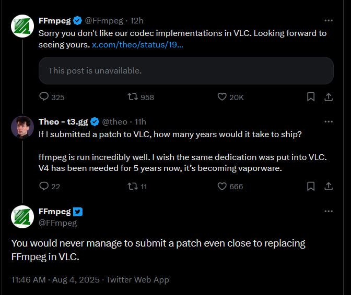The image size is (351, 295).
Task: Repost FFmpeg's post with 958 reposts
Action: (x=133, y=97)
